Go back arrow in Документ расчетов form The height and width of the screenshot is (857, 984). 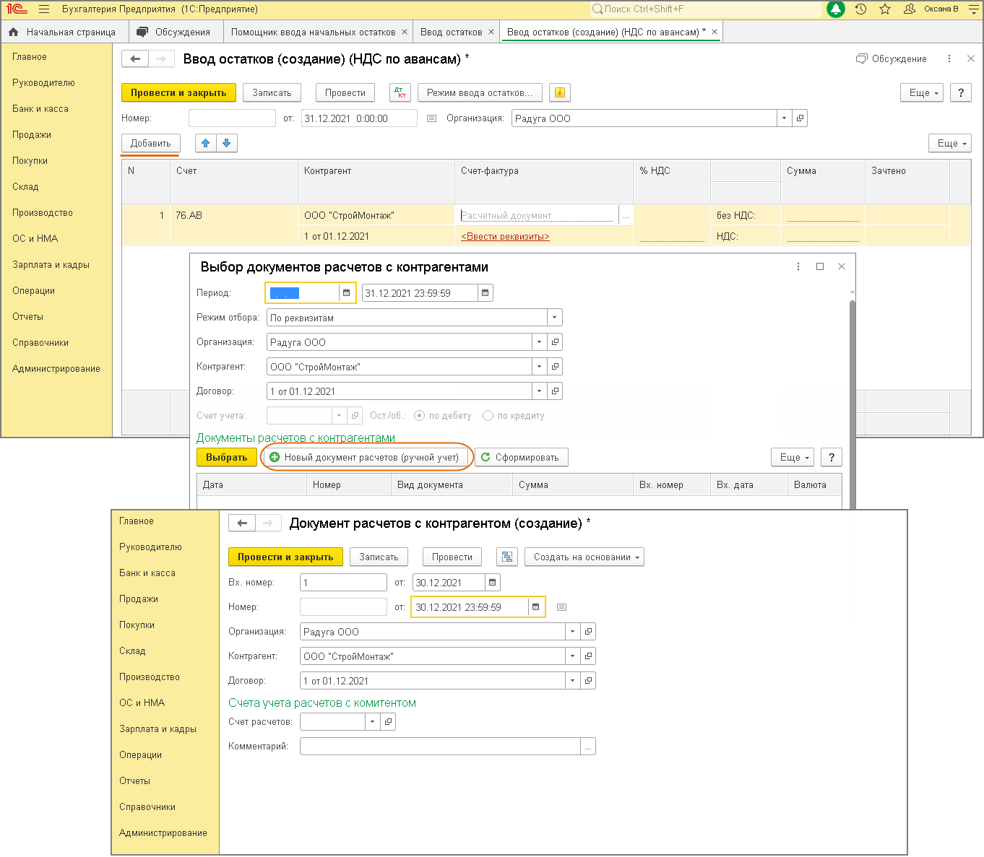click(x=242, y=523)
